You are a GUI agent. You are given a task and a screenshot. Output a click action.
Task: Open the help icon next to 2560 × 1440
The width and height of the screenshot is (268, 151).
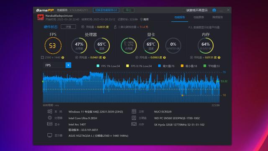click(x=63, y=57)
